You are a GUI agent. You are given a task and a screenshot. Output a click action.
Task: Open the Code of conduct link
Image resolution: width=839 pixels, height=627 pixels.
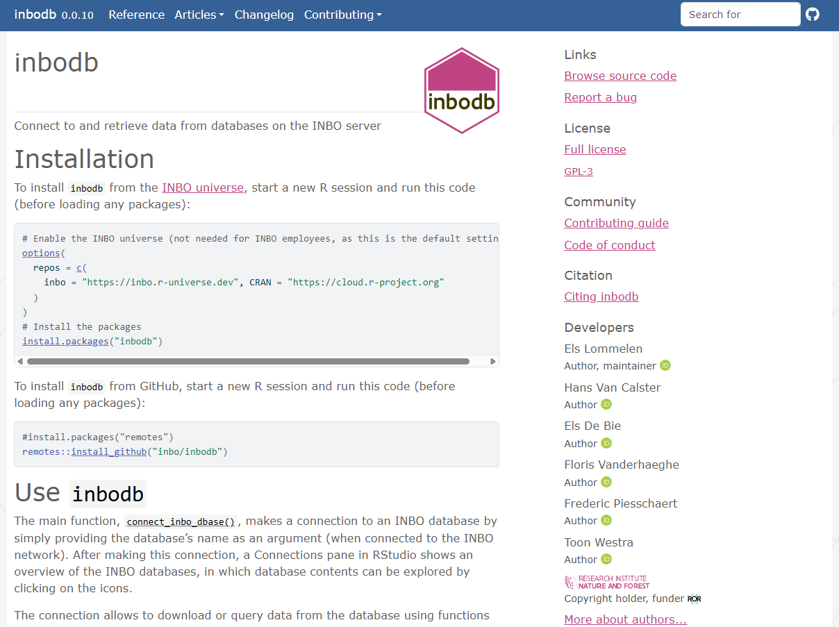pyautogui.click(x=610, y=245)
